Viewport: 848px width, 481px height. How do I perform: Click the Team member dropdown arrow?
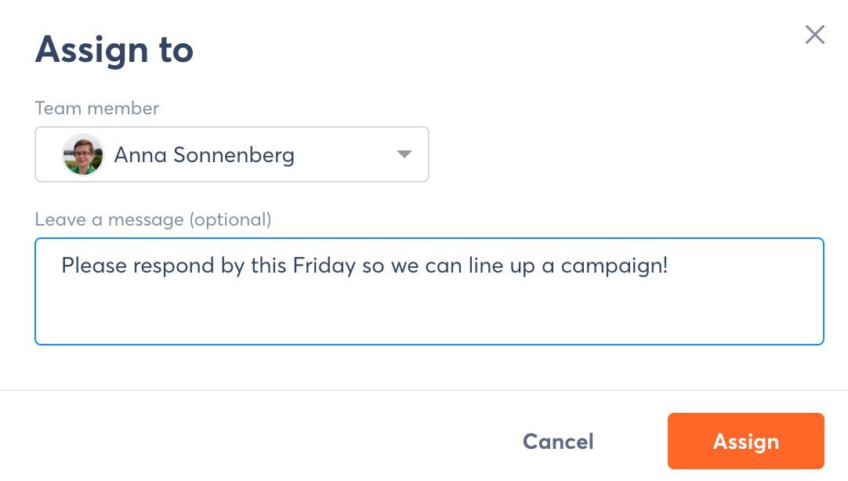pos(404,154)
